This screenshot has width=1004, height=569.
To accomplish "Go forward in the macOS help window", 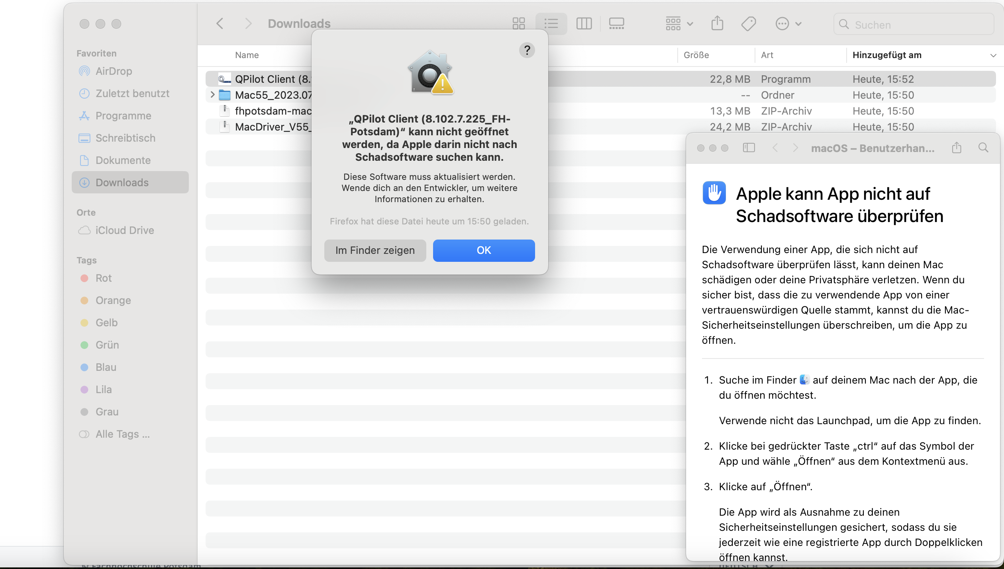I will (796, 148).
